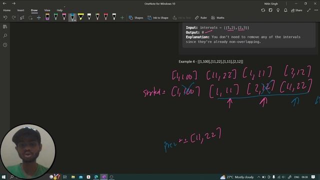Select the yellow highlighter
Viewport: 320px width, 180px height.
click(81, 17)
